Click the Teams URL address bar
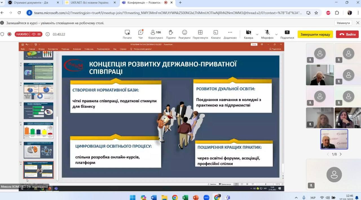The image size is (361, 200). [168, 13]
